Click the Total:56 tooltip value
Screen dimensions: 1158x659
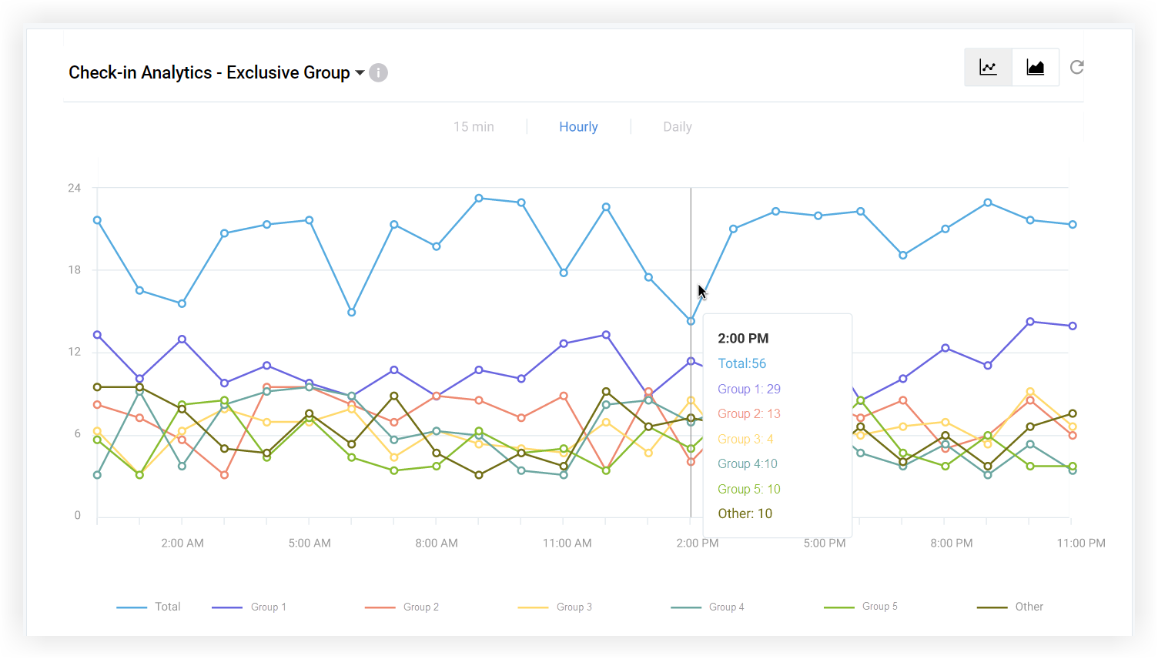point(742,363)
